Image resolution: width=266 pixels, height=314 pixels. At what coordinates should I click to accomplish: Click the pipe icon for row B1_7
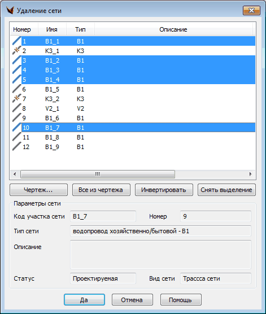coord(16,128)
